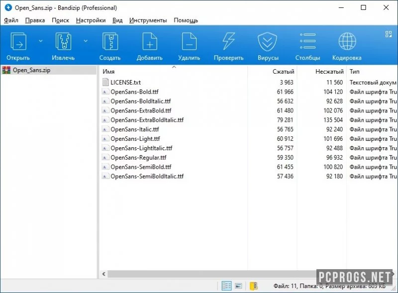The height and width of the screenshot is (293, 398).
Task: Click the Кодировка (Encoding) globe icon
Action: [x=347, y=41]
